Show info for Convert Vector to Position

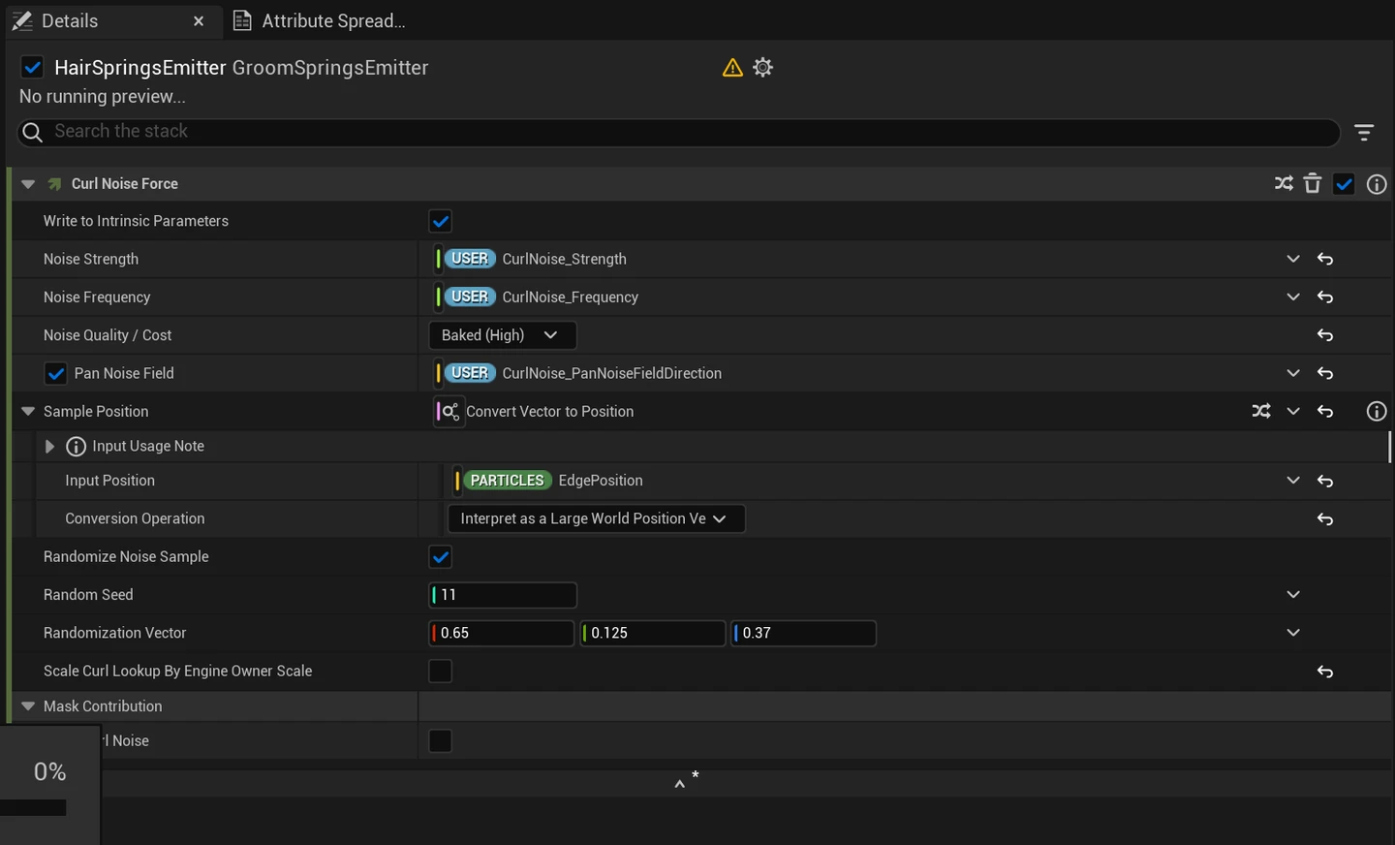tap(1377, 411)
